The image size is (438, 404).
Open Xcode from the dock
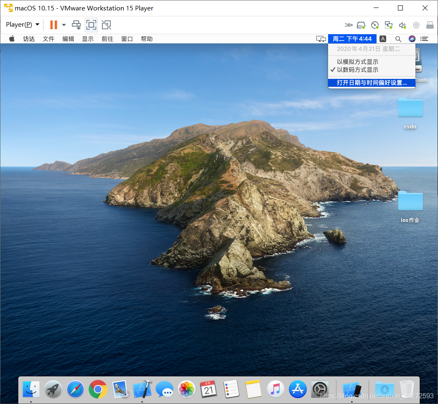coord(142,390)
